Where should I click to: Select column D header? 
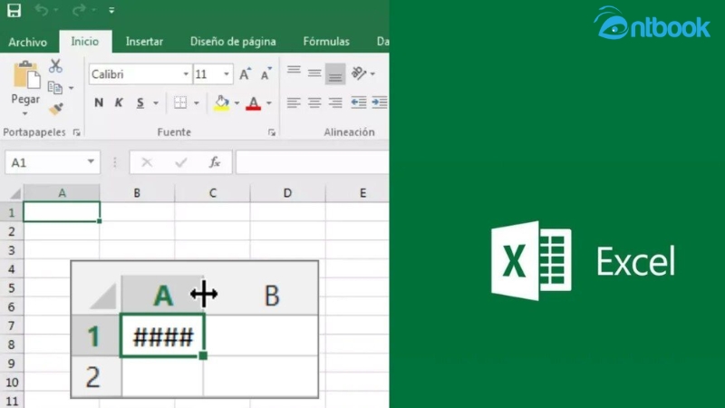pyautogui.click(x=287, y=193)
